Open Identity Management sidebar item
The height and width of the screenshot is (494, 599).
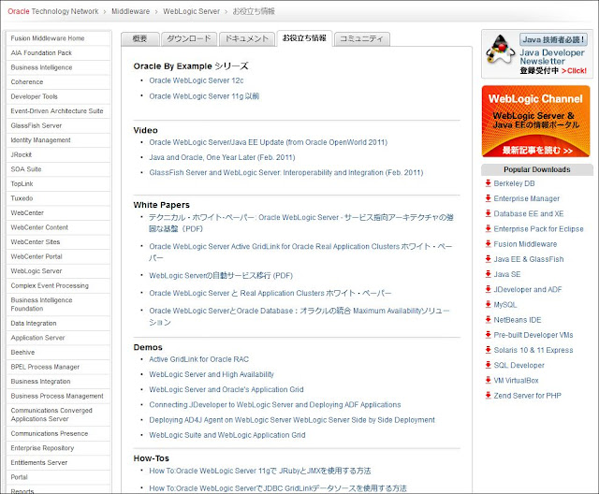tap(58, 140)
